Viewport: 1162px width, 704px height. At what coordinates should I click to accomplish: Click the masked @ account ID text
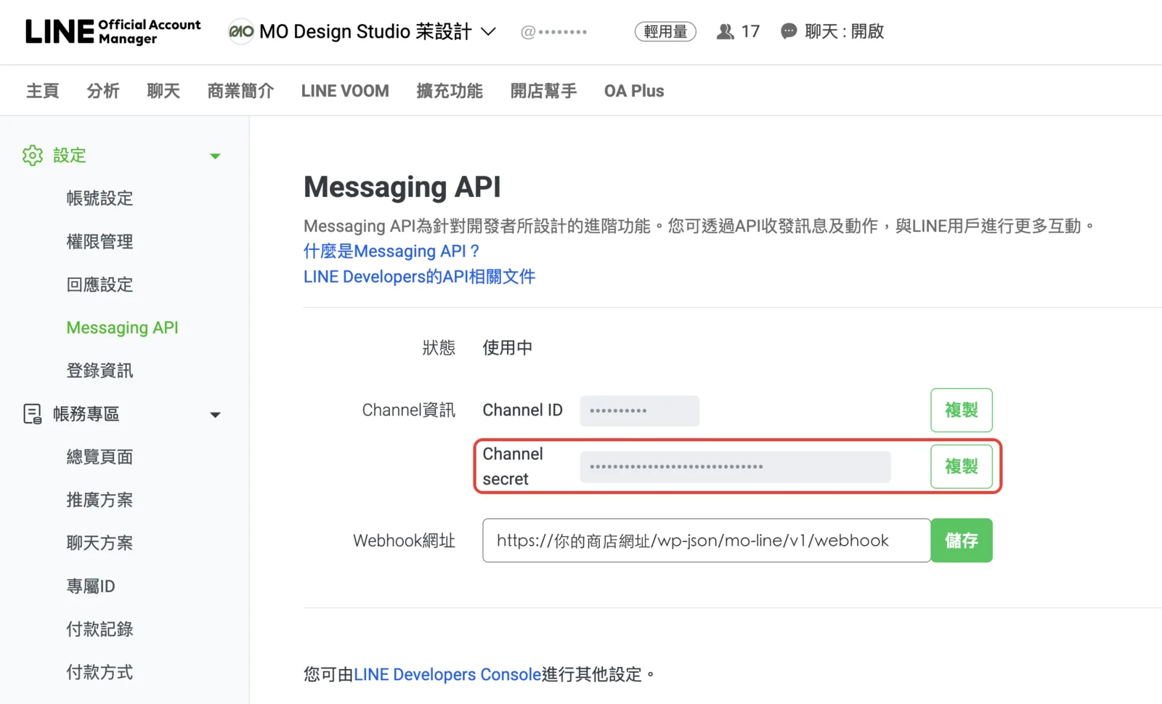[x=553, y=32]
